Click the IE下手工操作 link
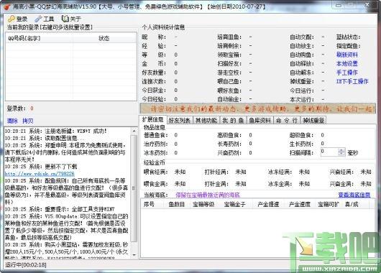This screenshot has width=381, height=273. 352,81
